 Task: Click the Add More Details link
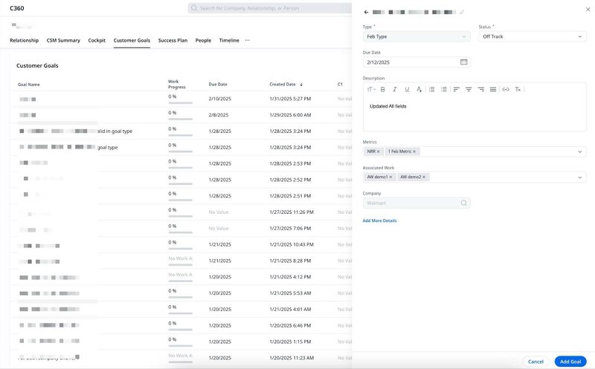pos(379,221)
